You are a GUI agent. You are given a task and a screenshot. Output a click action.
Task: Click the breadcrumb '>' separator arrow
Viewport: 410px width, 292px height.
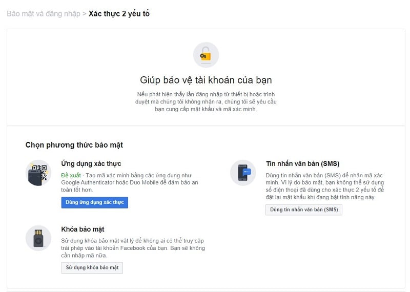coord(85,14)
